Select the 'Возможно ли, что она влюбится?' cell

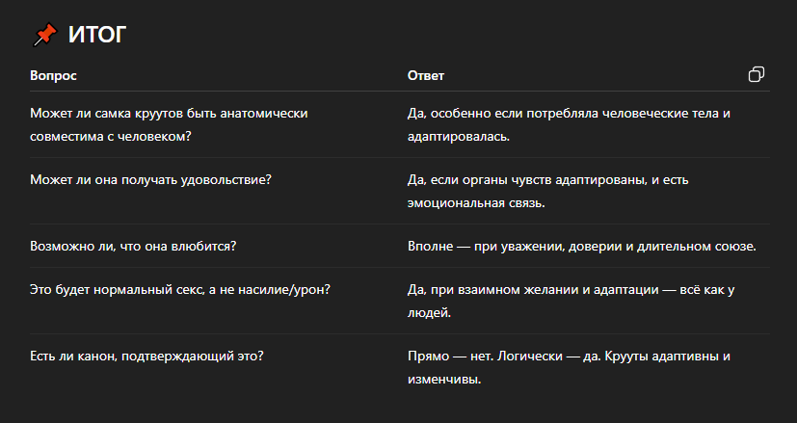tap(133, 246)
